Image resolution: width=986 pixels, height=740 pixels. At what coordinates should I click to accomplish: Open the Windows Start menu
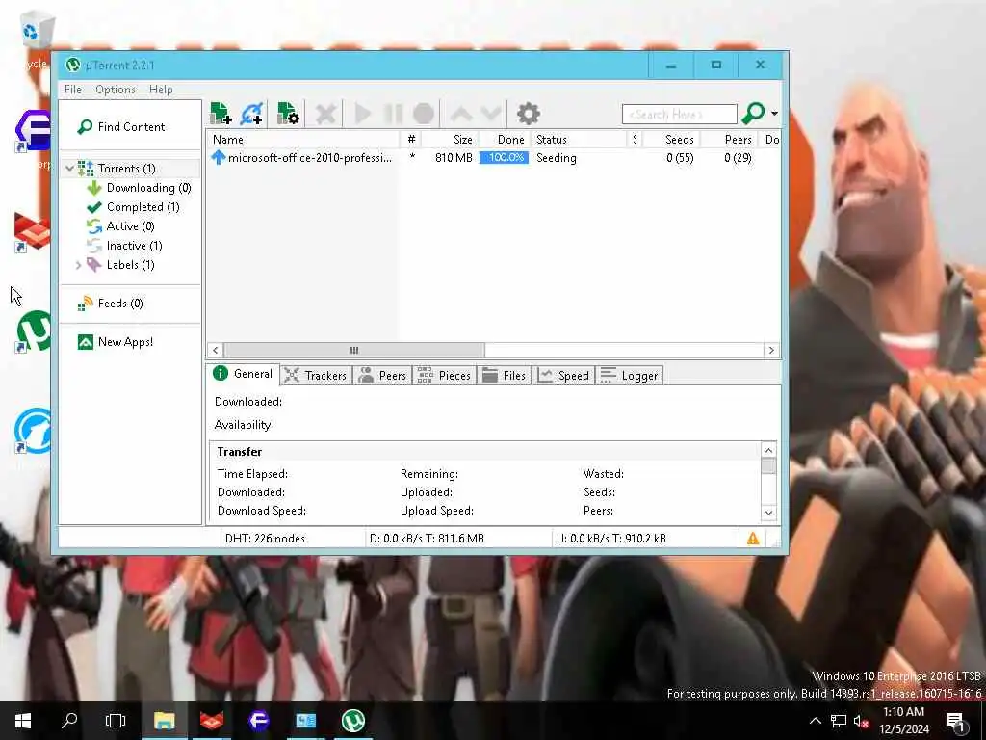(x=23, y=721)
